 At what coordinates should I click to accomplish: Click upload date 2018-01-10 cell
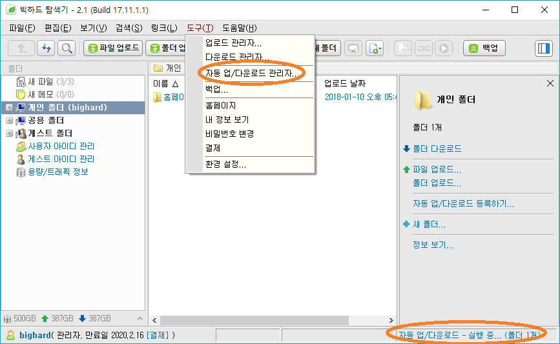(x=360, y=97)
